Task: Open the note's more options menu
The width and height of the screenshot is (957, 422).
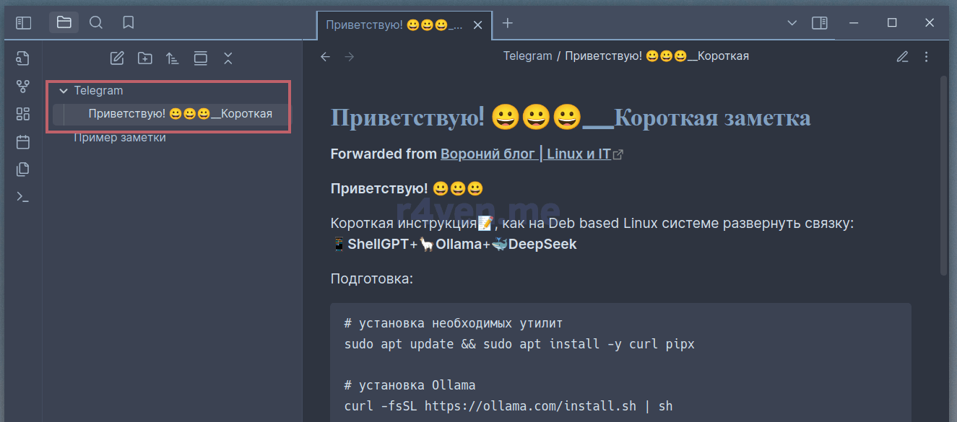Action: 927,56
